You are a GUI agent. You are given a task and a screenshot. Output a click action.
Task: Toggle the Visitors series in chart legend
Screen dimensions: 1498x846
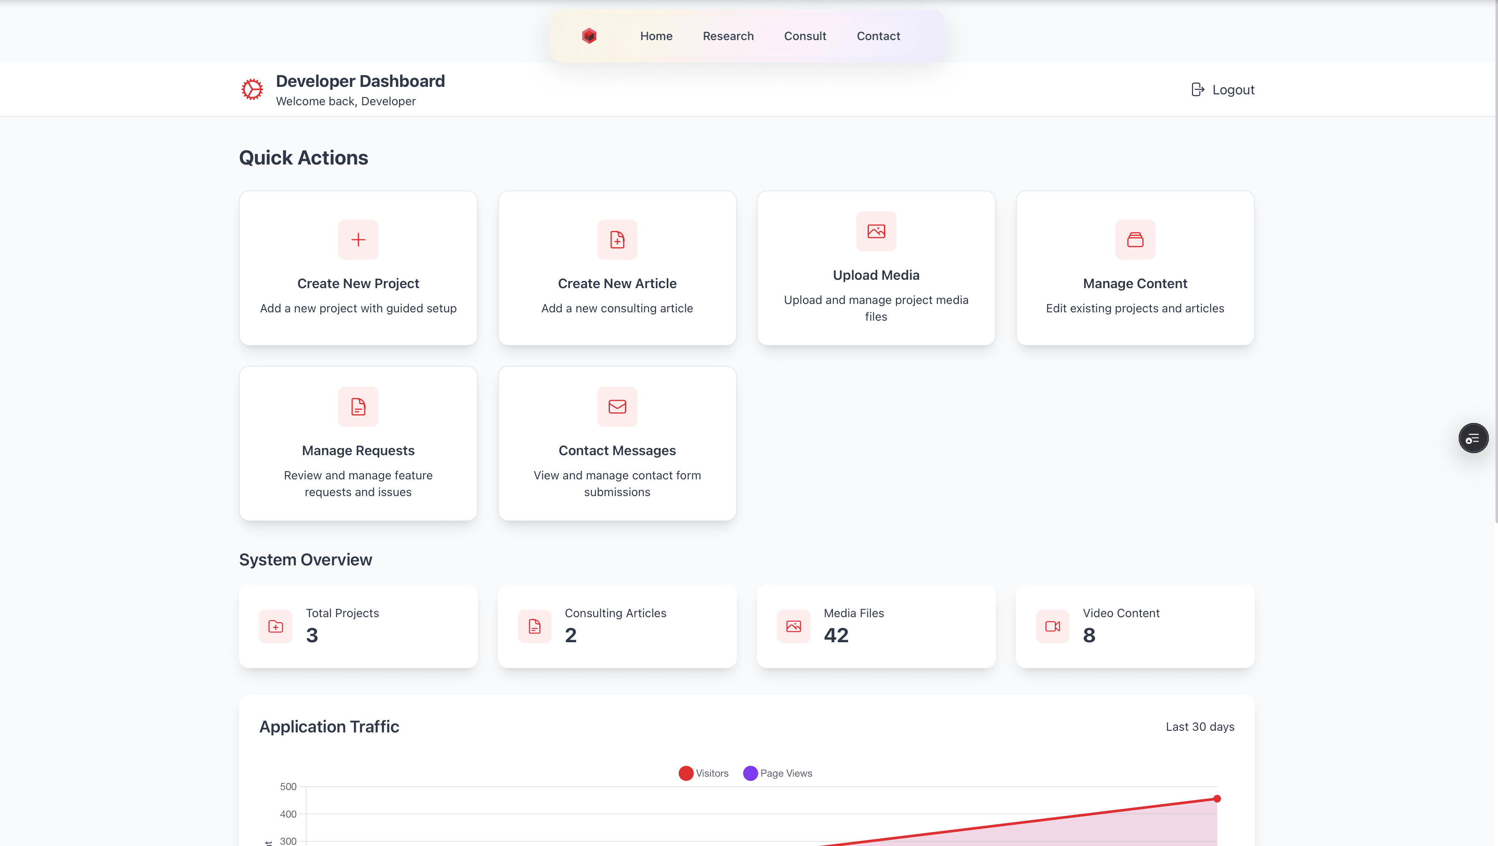click(703, 773)
